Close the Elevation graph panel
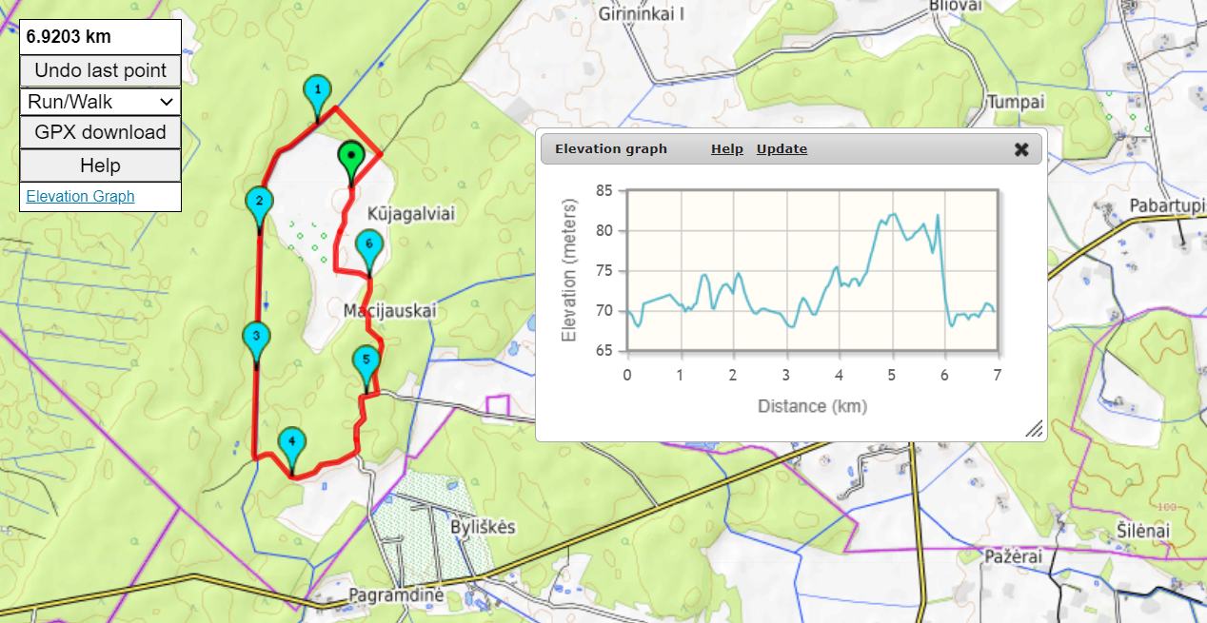This screenshot has height=623, width=1207. 1021,149
